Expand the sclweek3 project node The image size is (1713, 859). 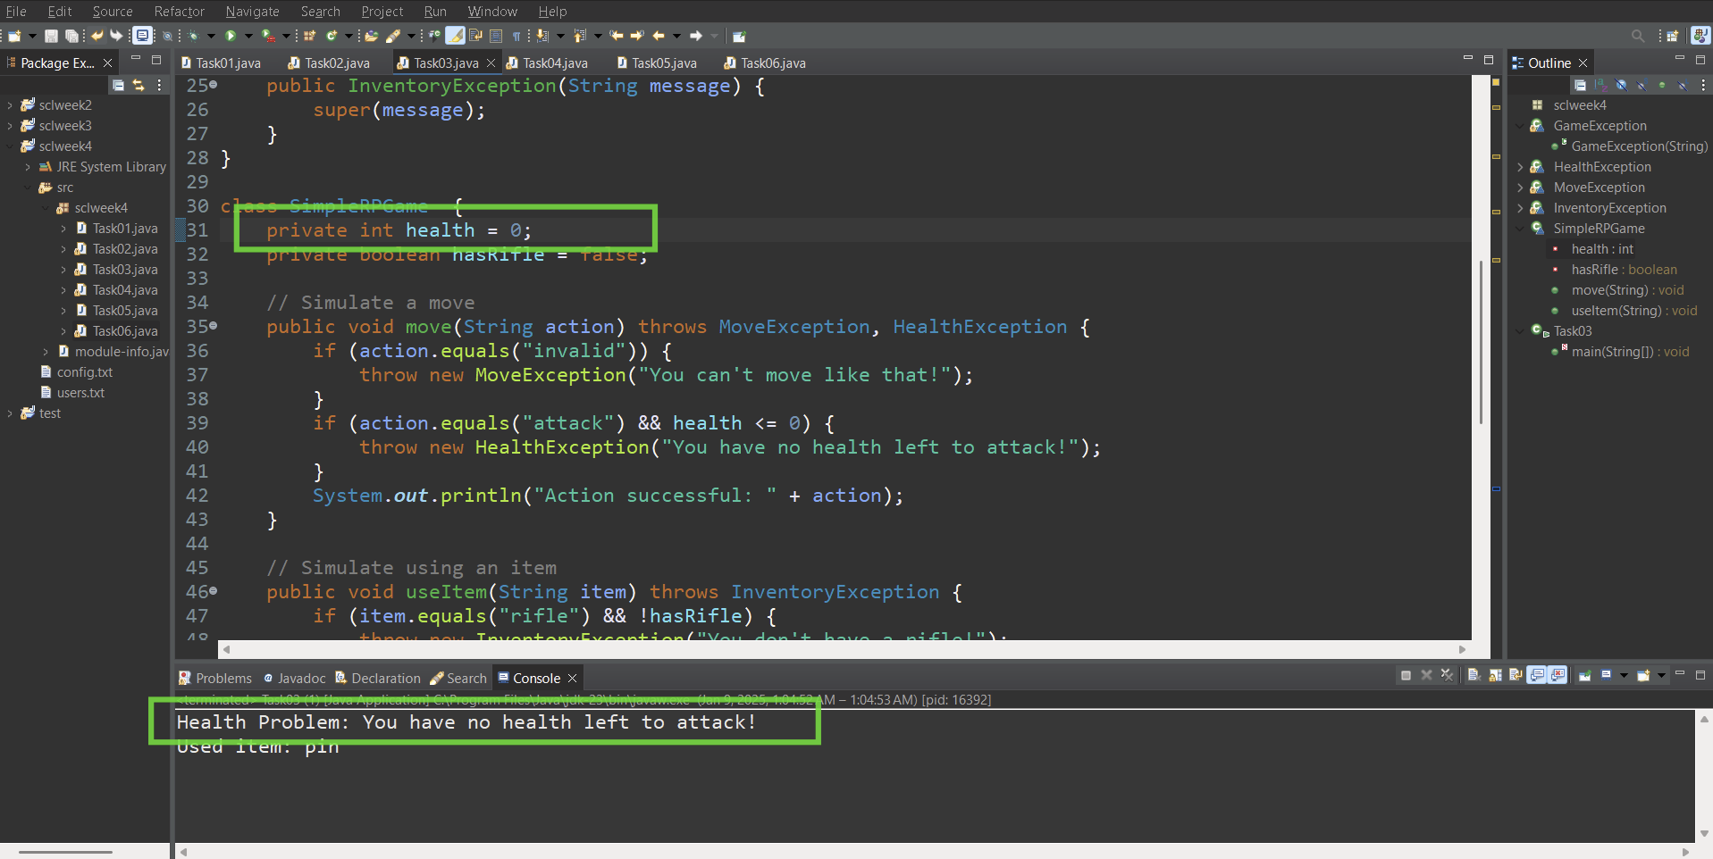(10, 126)
